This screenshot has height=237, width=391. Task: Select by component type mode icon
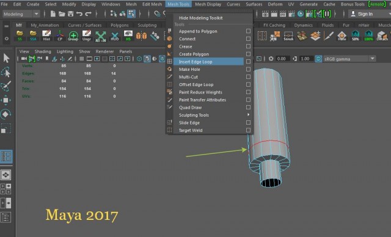(131, 14)
